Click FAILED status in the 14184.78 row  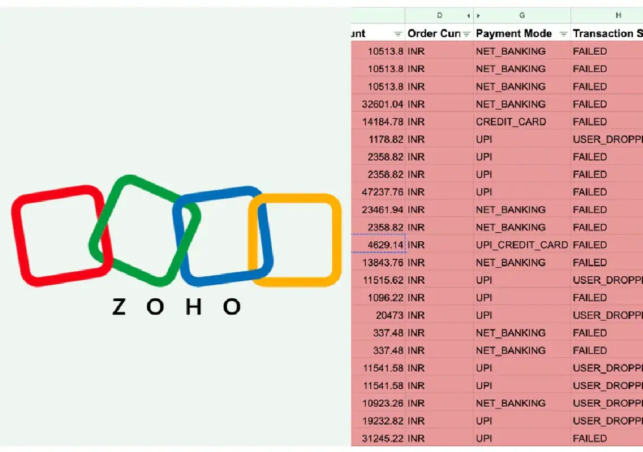click(607, 121)
